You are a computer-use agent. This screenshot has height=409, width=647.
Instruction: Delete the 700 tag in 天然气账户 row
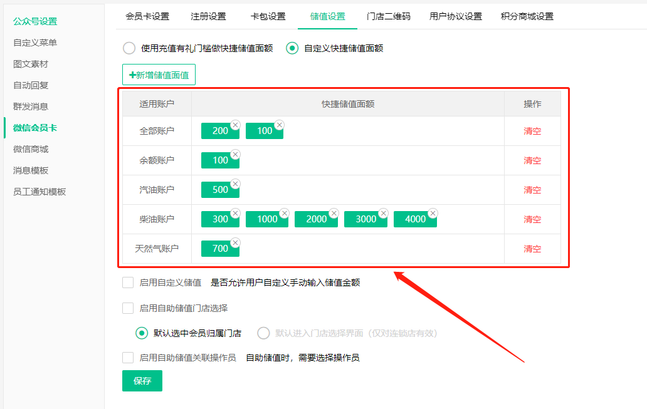click(235, 243)
